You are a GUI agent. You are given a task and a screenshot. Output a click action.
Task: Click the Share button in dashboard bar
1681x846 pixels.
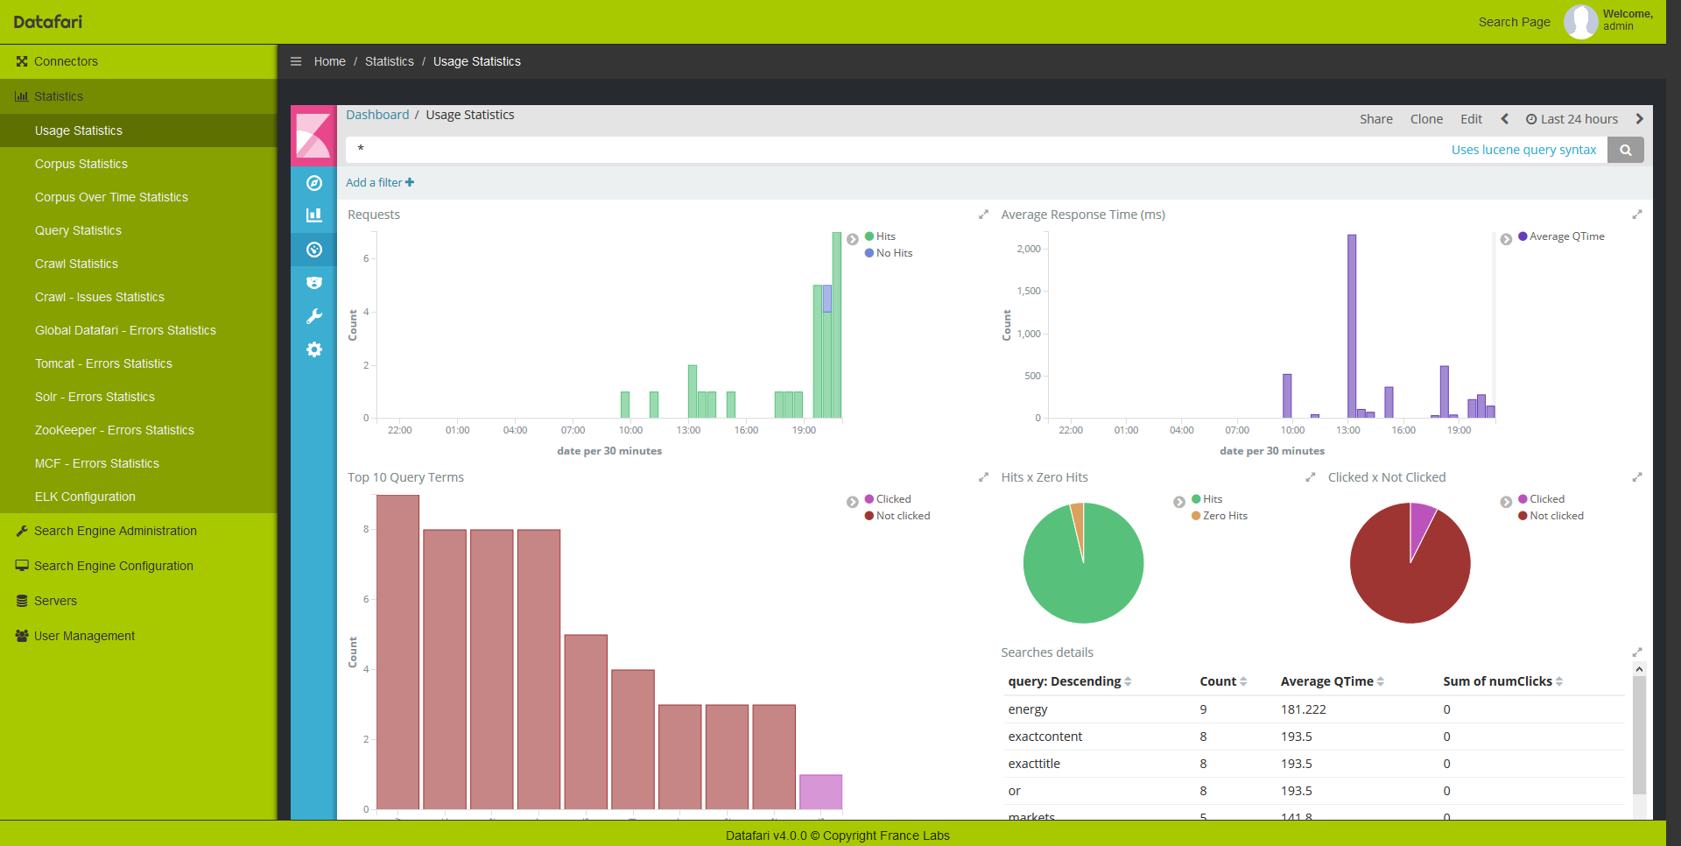(1375, 119)
